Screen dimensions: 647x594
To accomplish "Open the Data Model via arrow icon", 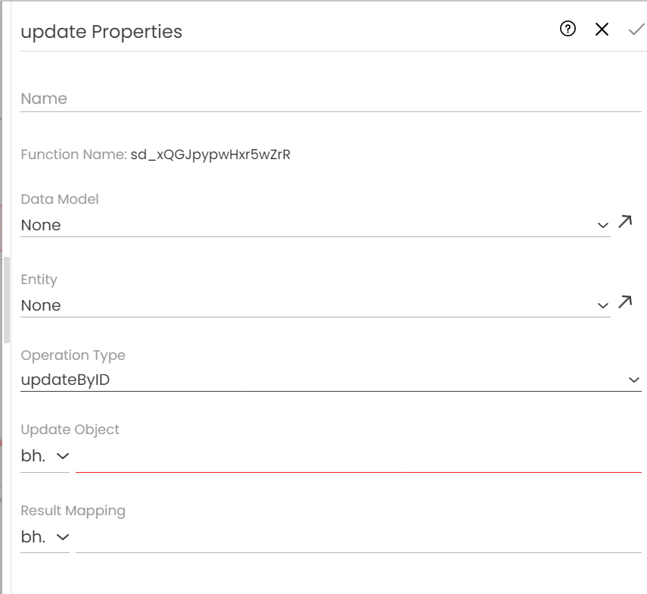I will click(x=625, y=222).
